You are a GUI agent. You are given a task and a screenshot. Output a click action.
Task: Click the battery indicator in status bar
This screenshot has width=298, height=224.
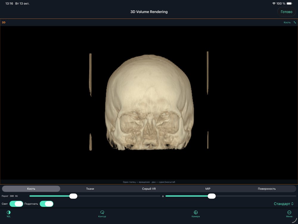click(x=289, y=3)
